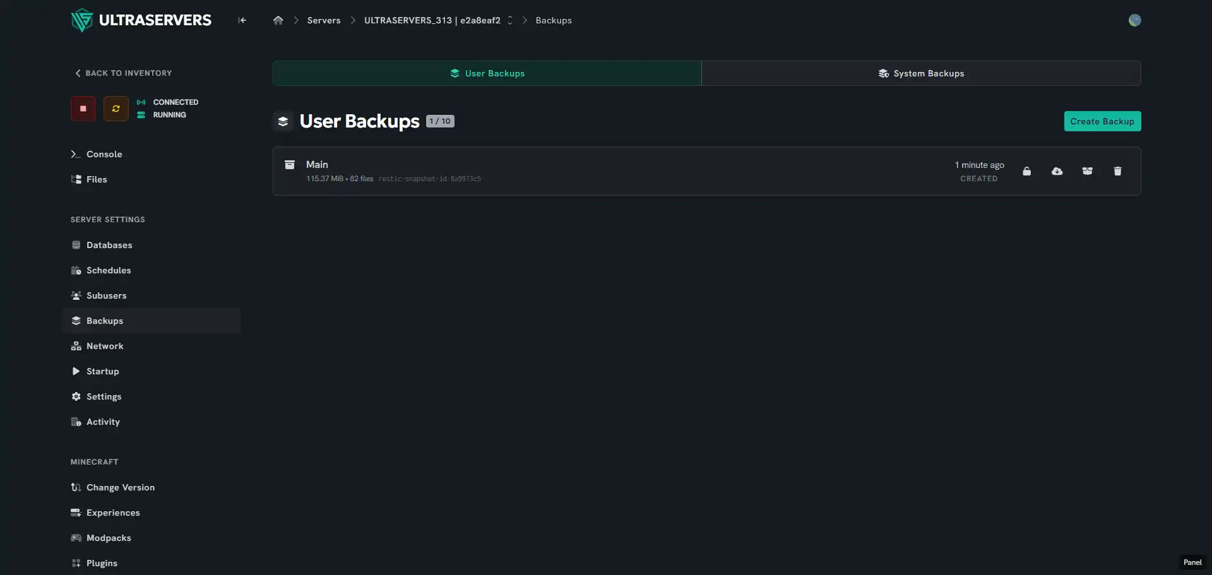The width and height of the screenshot is (1212, 575).
Task: Click the CONNECTED status text
Action: pos(175,102)
